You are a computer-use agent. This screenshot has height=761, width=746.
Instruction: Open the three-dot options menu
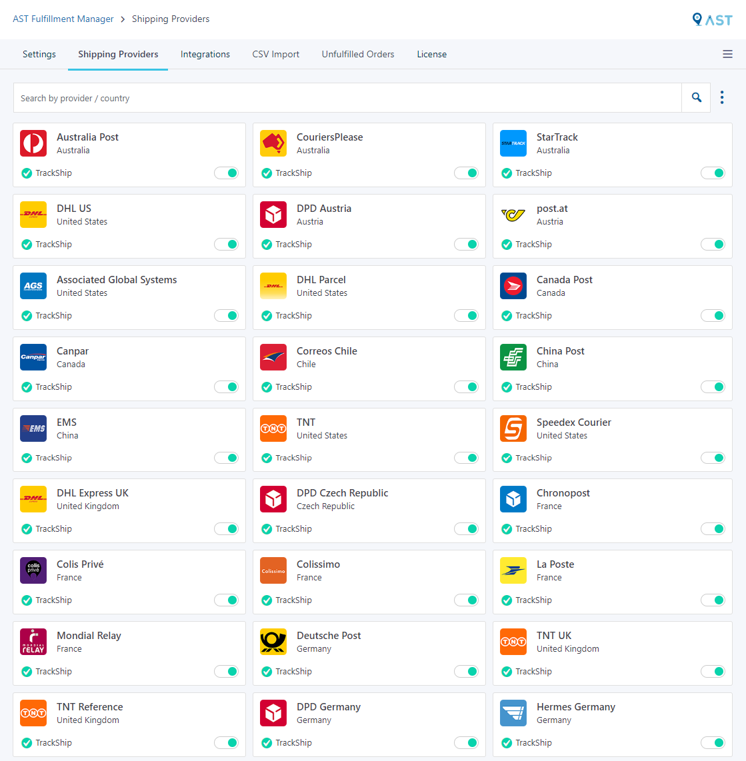[x=722, y=98]
